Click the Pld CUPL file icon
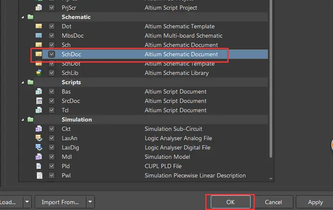The width and height of the screenshot is (333, 210). 38,166
